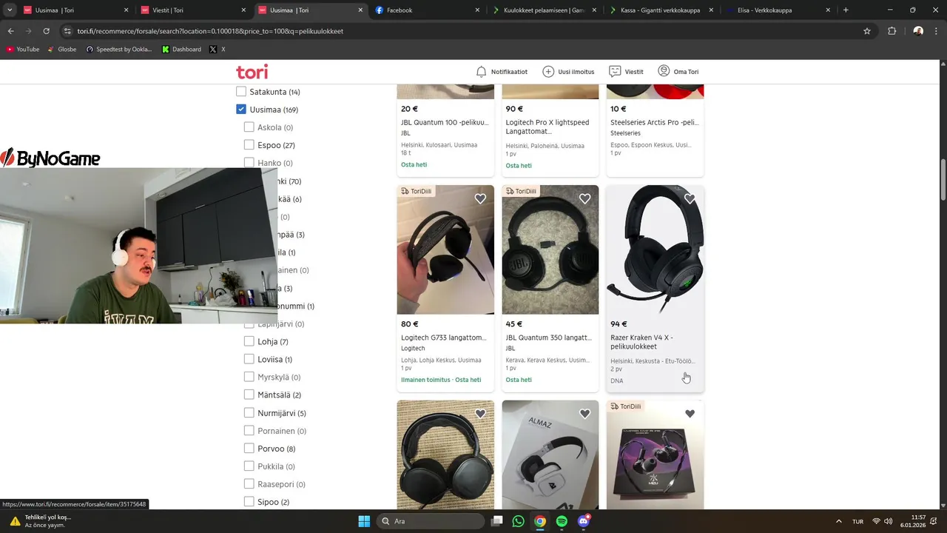947x533 pixels.
Task: Show hidden system tray icons
Action: pos(838,521)
